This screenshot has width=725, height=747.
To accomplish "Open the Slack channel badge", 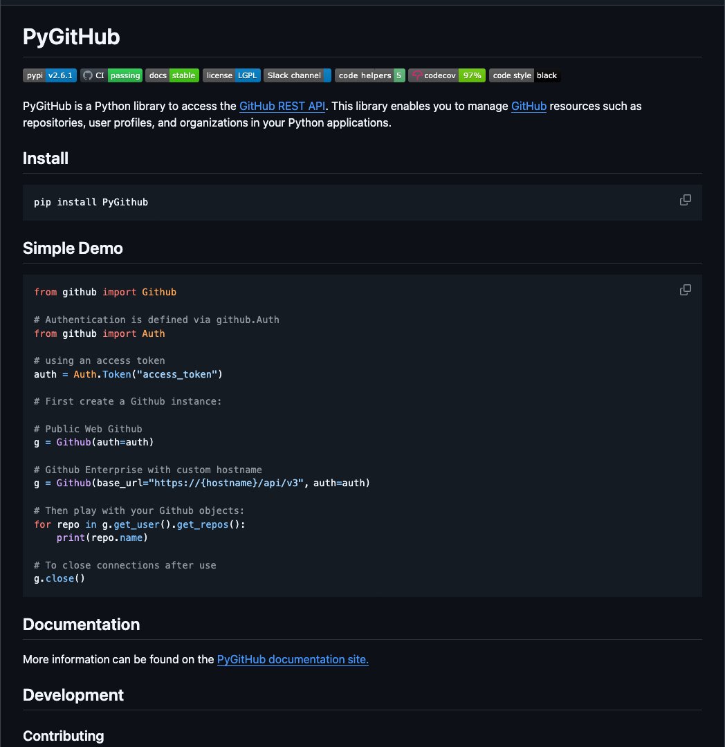I will click(297, 75).
